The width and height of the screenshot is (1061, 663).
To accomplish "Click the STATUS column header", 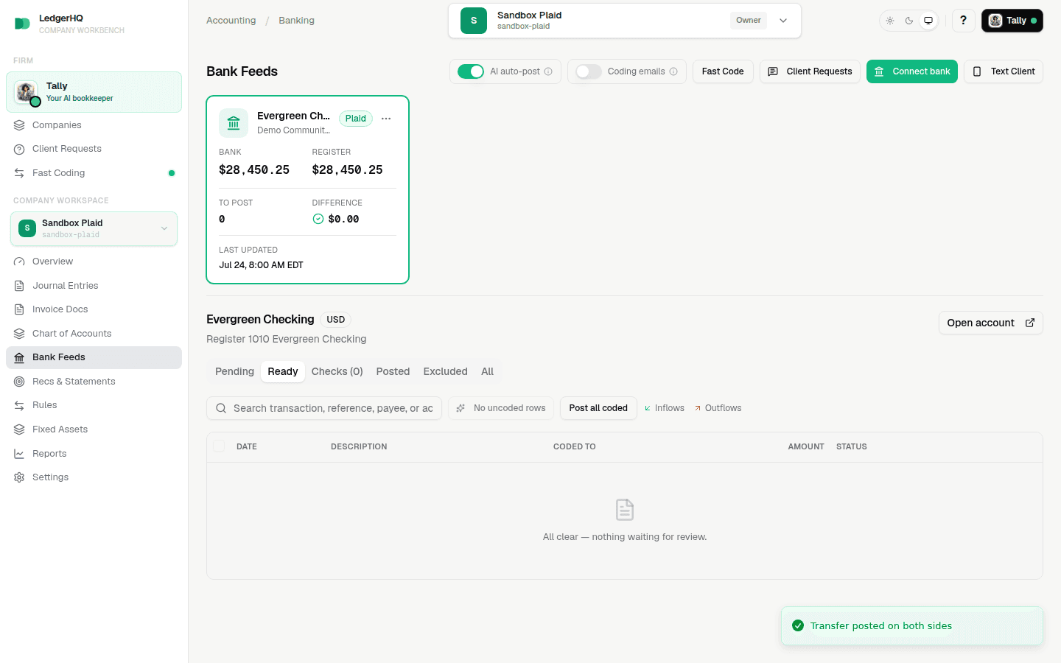I will (x=852, y=446).
